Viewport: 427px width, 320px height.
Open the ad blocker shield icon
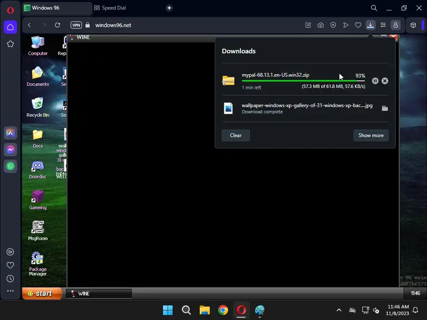point(333,25)
